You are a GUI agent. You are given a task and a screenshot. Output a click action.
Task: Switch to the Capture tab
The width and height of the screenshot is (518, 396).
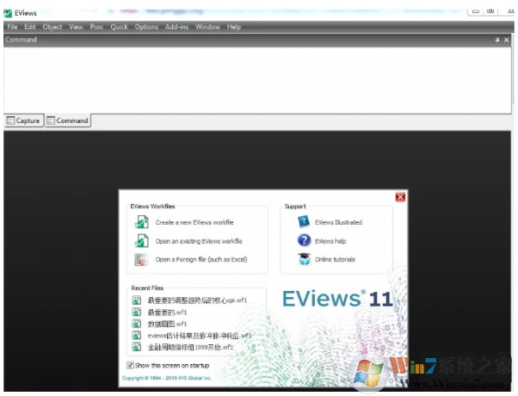pos(24,121)
